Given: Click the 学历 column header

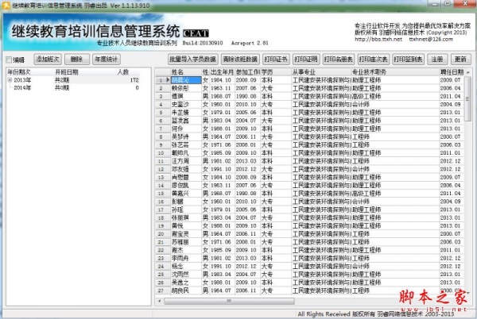Looking at the screenshot, I should click(267, 72).
